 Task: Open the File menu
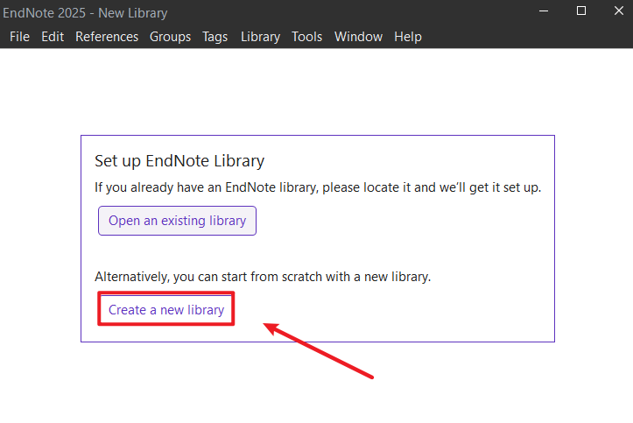[x=19, y=37]
